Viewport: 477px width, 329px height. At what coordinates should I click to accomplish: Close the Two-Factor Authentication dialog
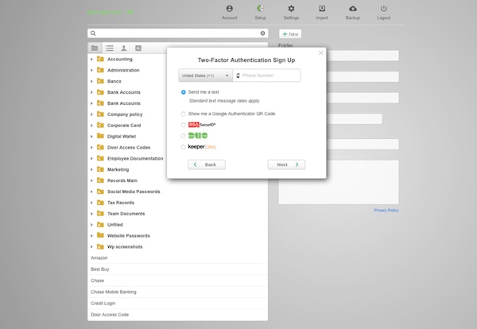320,53
